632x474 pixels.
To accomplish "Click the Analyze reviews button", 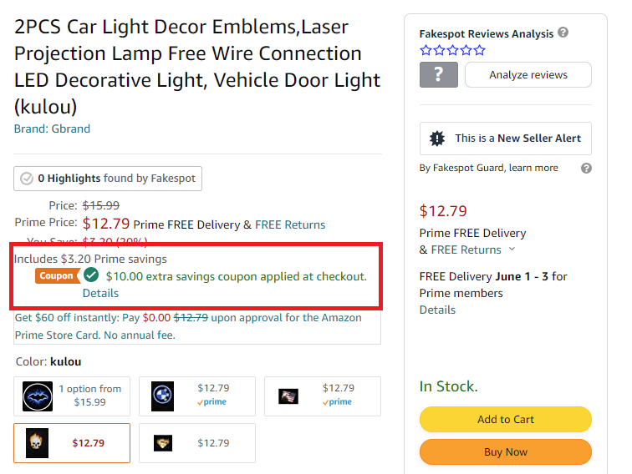I will coord(528,75).
